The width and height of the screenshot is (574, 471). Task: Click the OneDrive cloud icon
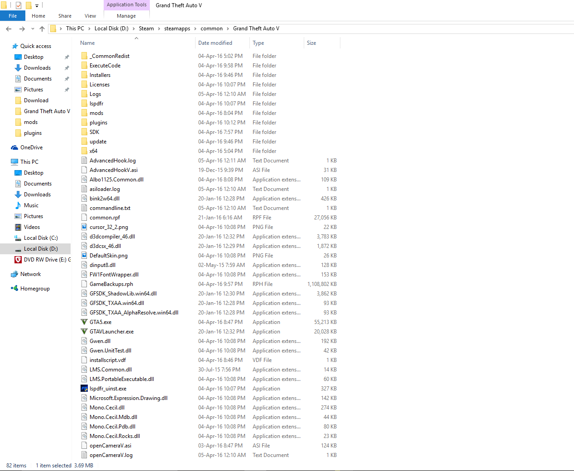(x=14, y=147)
